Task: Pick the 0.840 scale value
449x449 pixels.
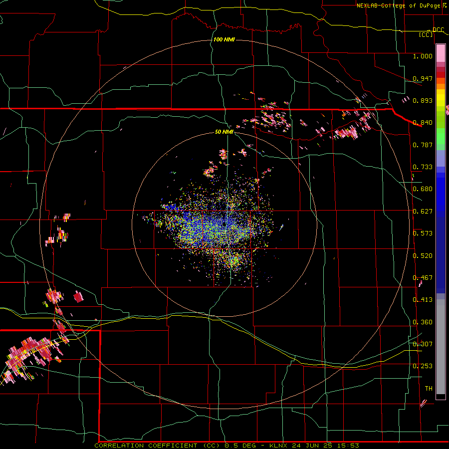Action: 423,123
